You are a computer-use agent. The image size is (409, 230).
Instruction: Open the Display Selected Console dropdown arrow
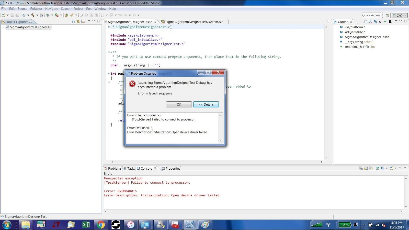387,168
